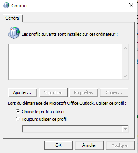Cancel the dialog with Annuler
Screen dimensions: 138x153
pos(89,145)
